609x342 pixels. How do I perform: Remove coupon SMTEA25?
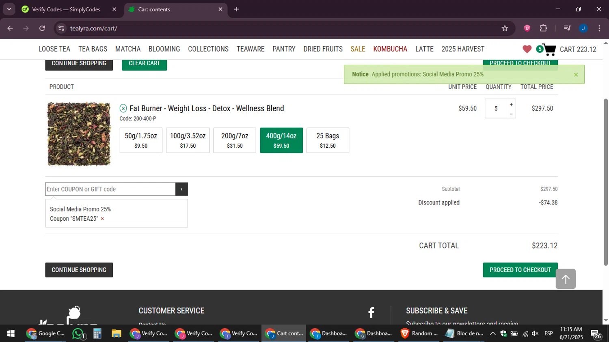click(x=102, y=219)
